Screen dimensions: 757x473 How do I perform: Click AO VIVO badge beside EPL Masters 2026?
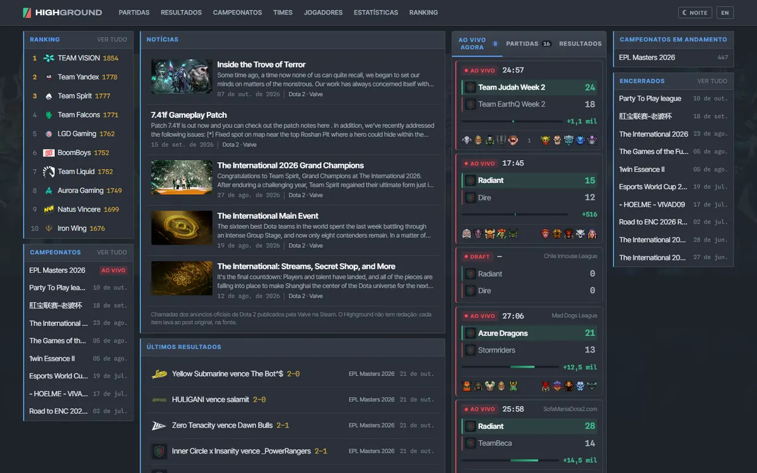point(114,270)
